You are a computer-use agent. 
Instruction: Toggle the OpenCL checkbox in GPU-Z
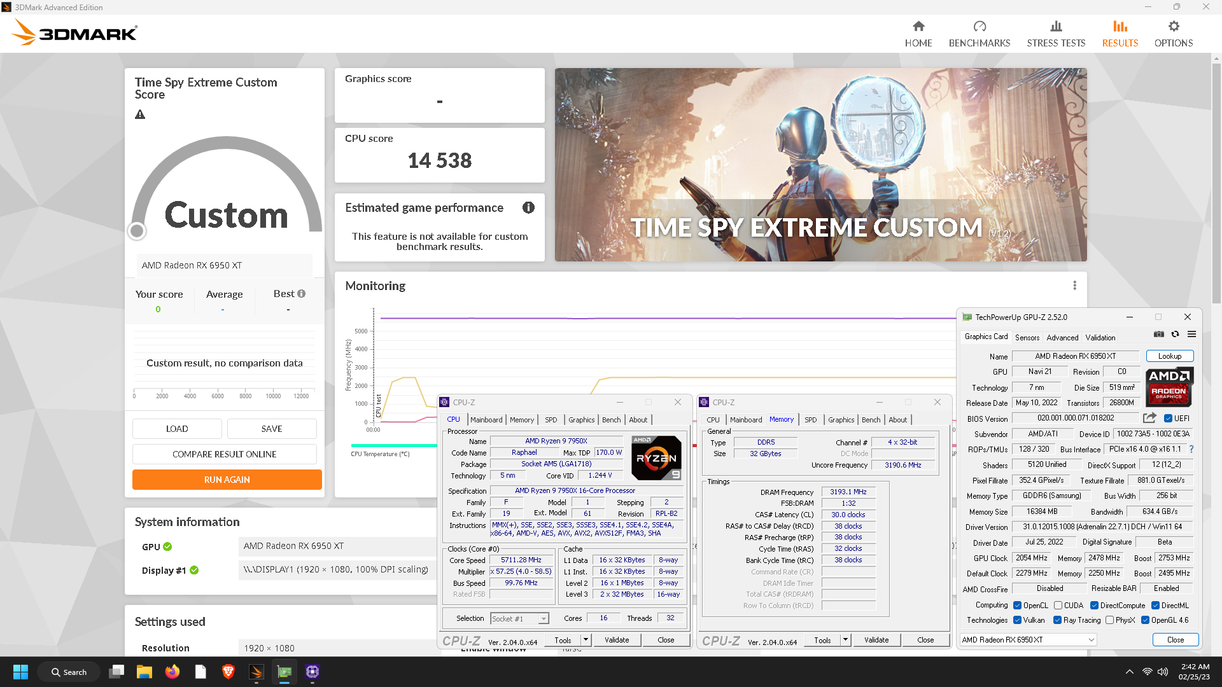(1017, 606)
